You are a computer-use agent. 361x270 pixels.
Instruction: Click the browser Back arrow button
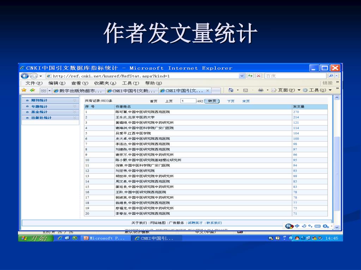[x=25, y=76]
